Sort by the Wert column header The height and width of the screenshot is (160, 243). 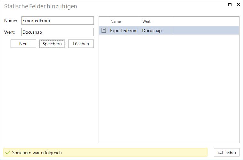point(156,21)
